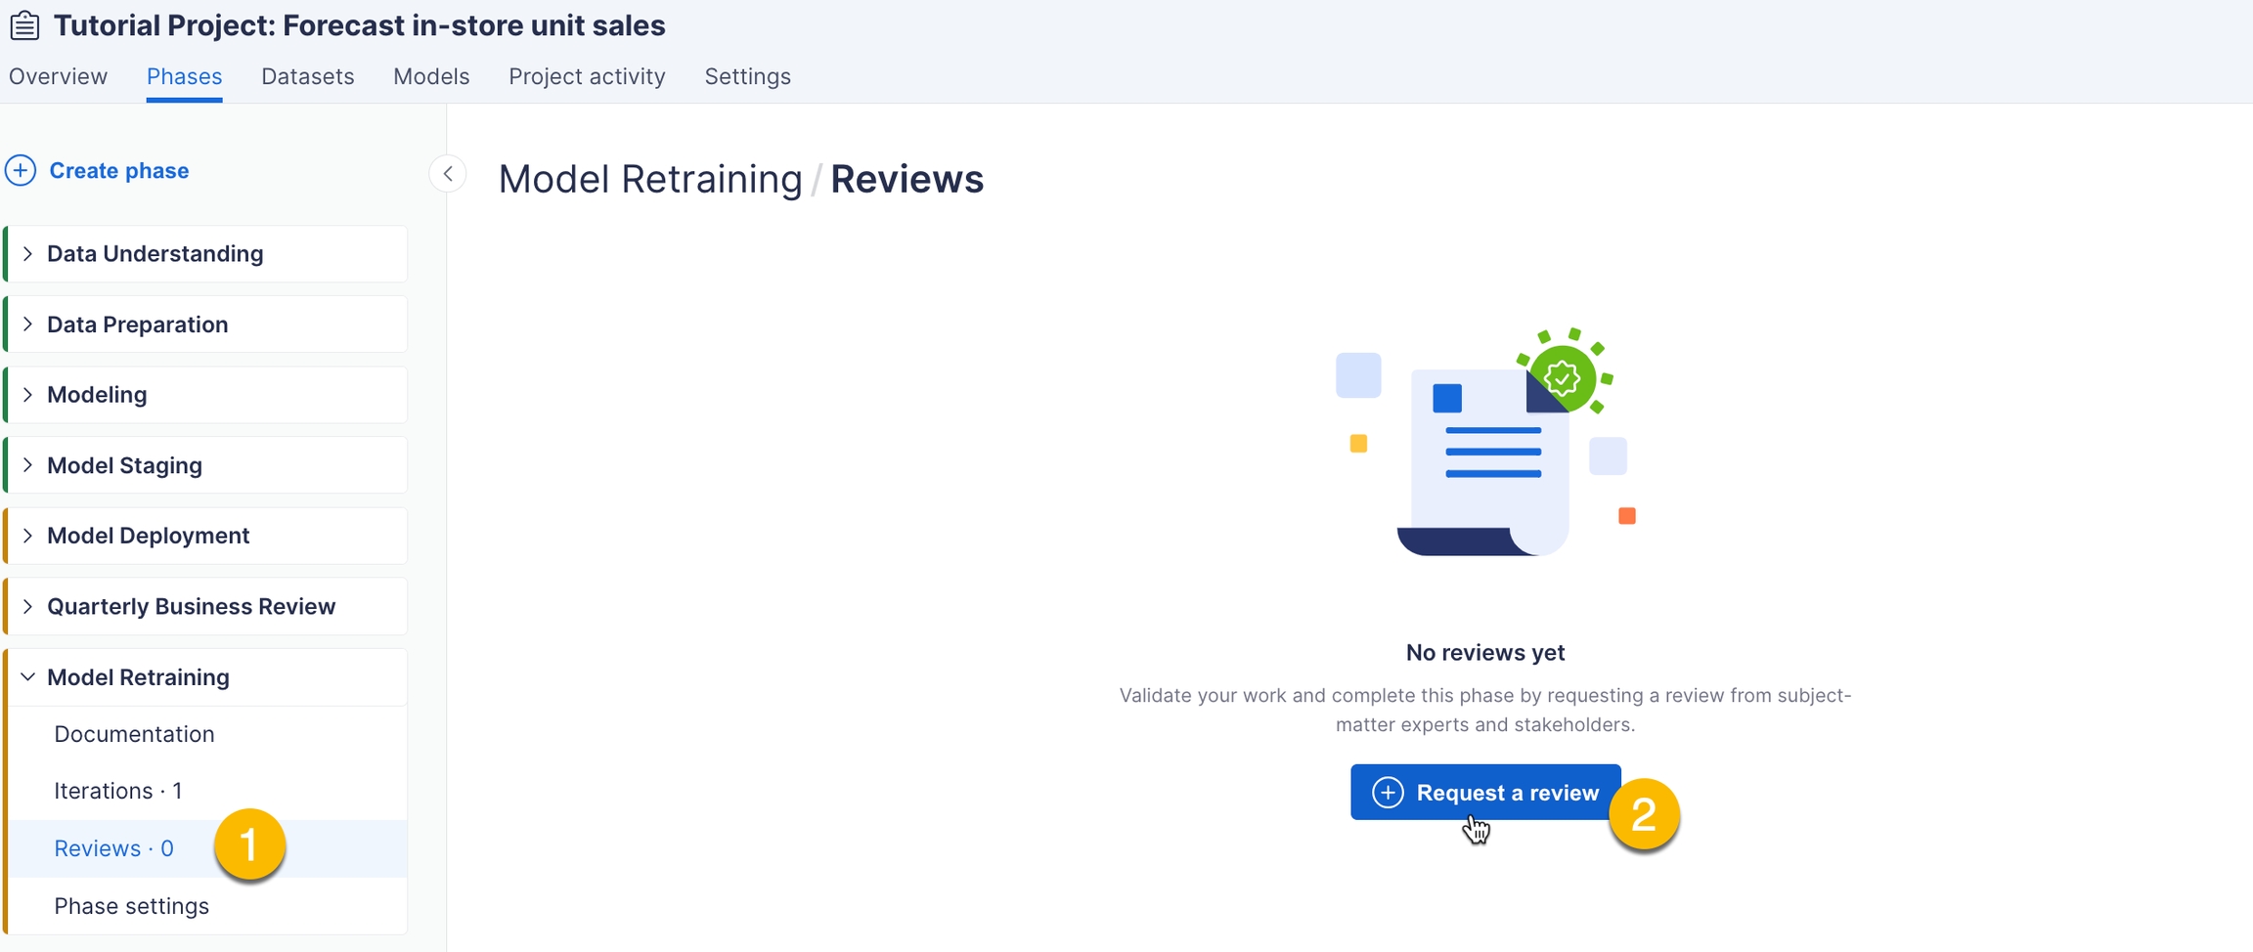Image resolution: width=2253 pixels, height=952 pixels.
Task: Click the plus icon next to Create phase
Action: coord(21,170)
